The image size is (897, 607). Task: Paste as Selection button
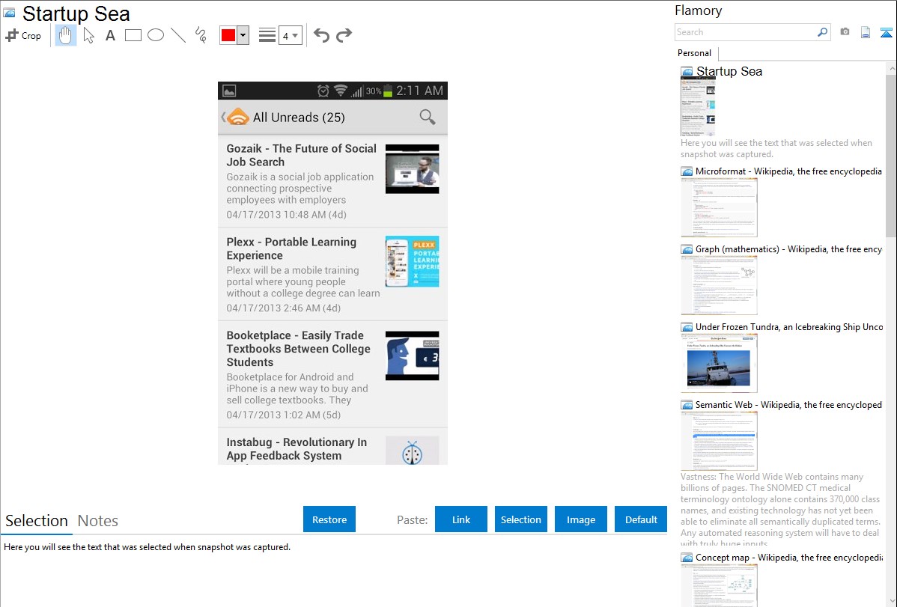520,519
